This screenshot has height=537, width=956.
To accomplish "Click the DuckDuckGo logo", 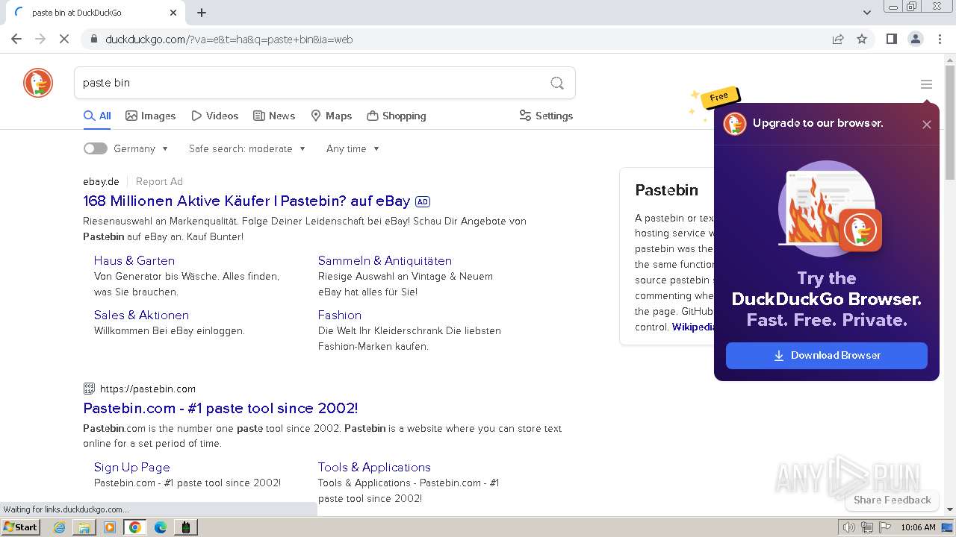I will tap(38, 83).
